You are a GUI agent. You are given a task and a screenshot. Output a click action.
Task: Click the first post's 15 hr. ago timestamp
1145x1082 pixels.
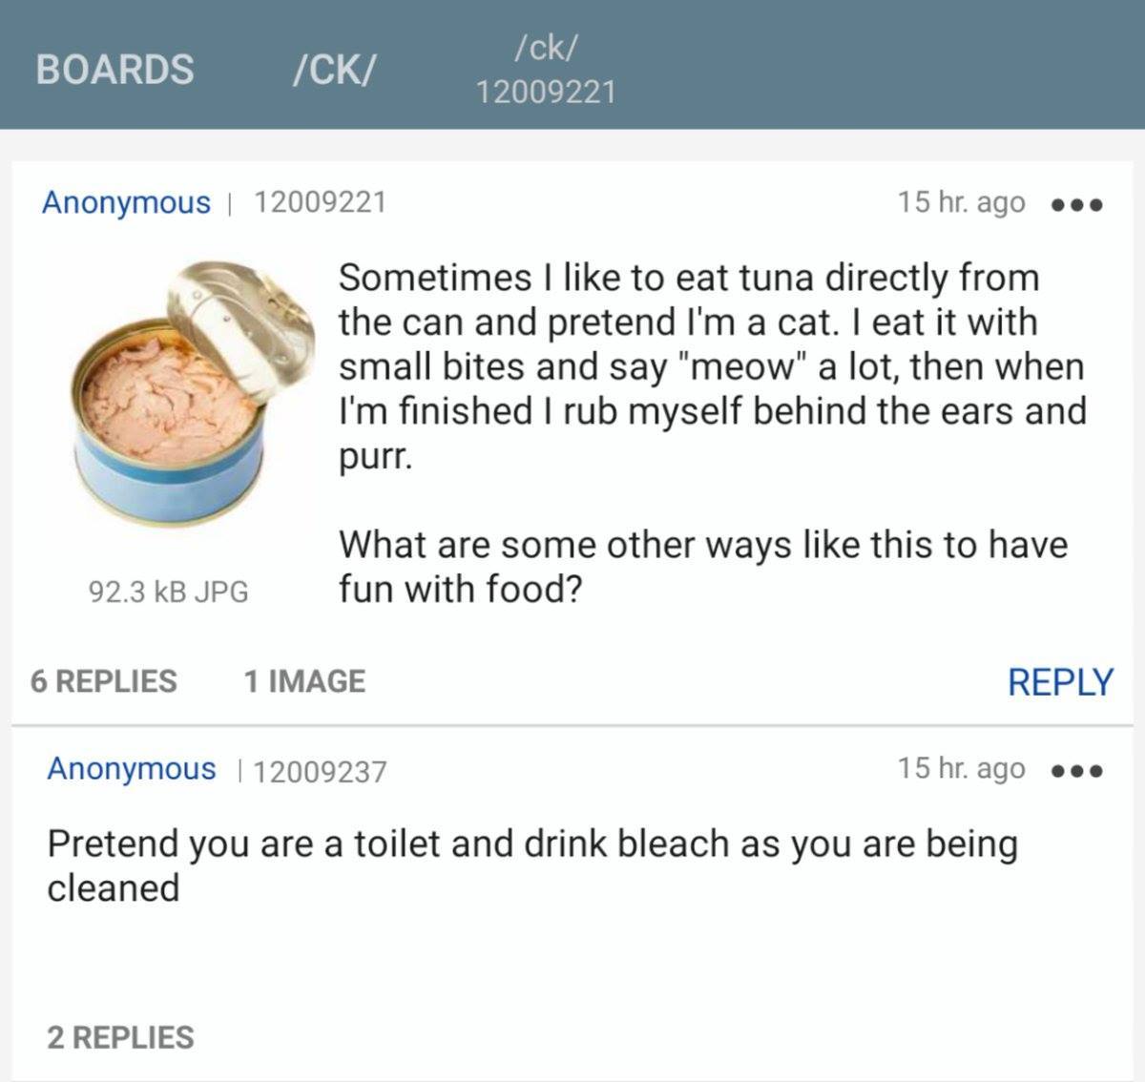pos(961,202)
